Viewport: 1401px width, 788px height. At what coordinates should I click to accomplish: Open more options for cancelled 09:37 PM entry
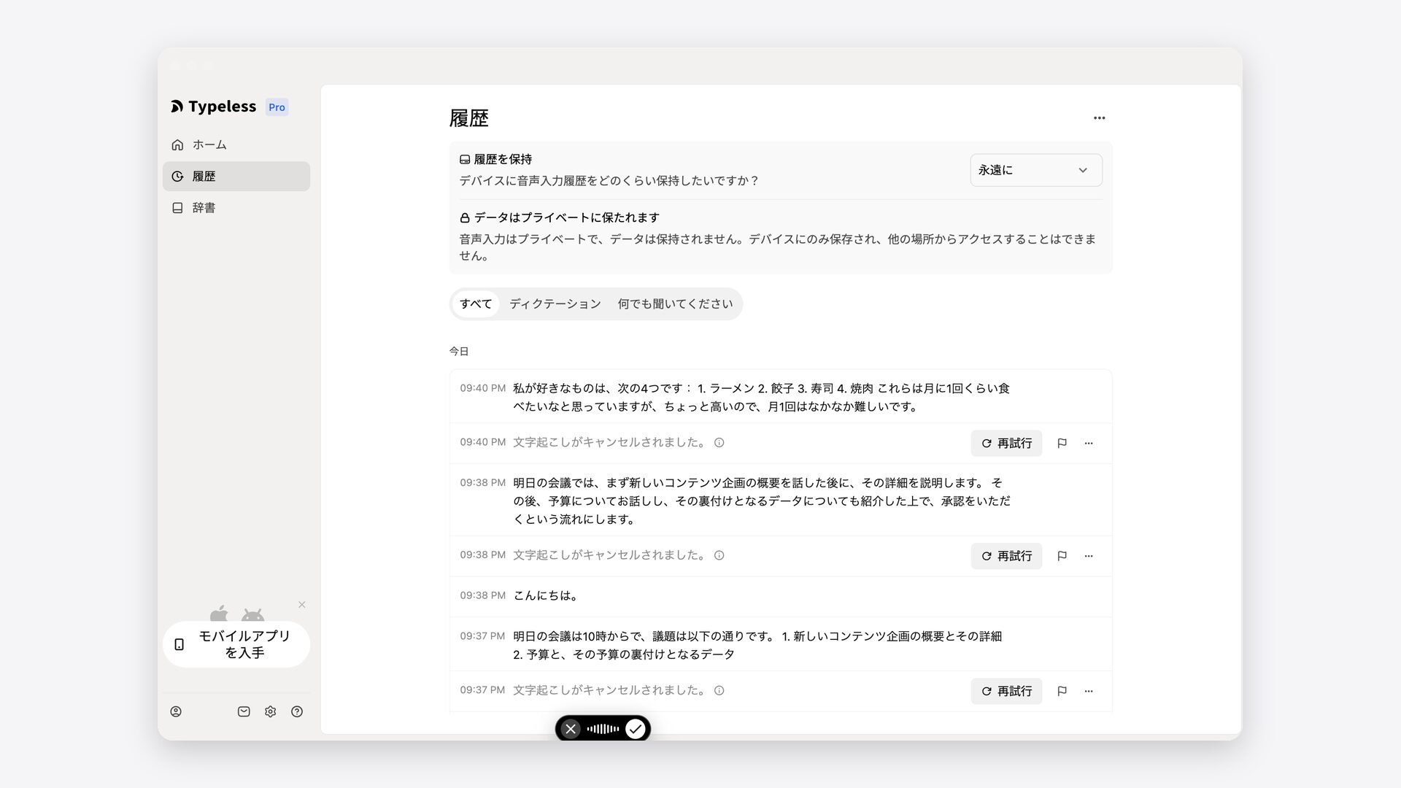click(1089, 691)
